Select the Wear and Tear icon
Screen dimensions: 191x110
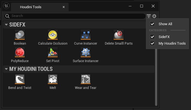[86, 79]
